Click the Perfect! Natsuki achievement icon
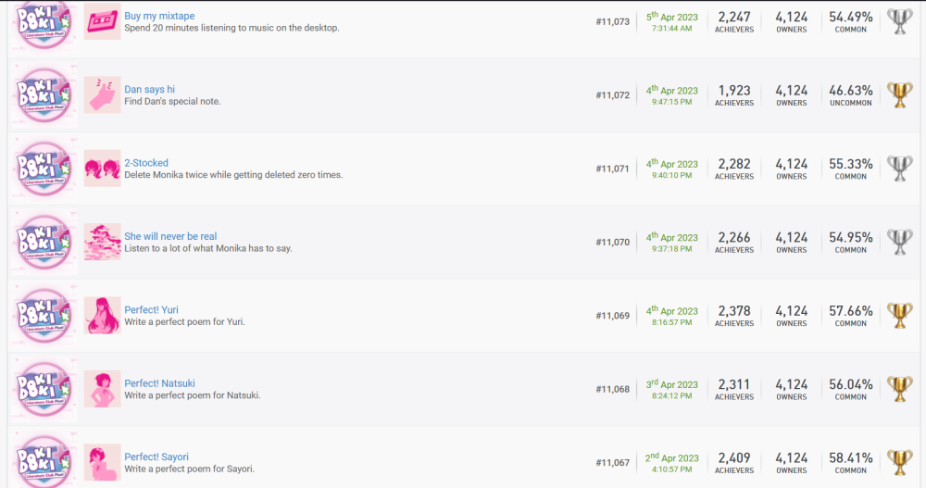Viewport: 926px width, 488px height. click(x=102, y=389)
